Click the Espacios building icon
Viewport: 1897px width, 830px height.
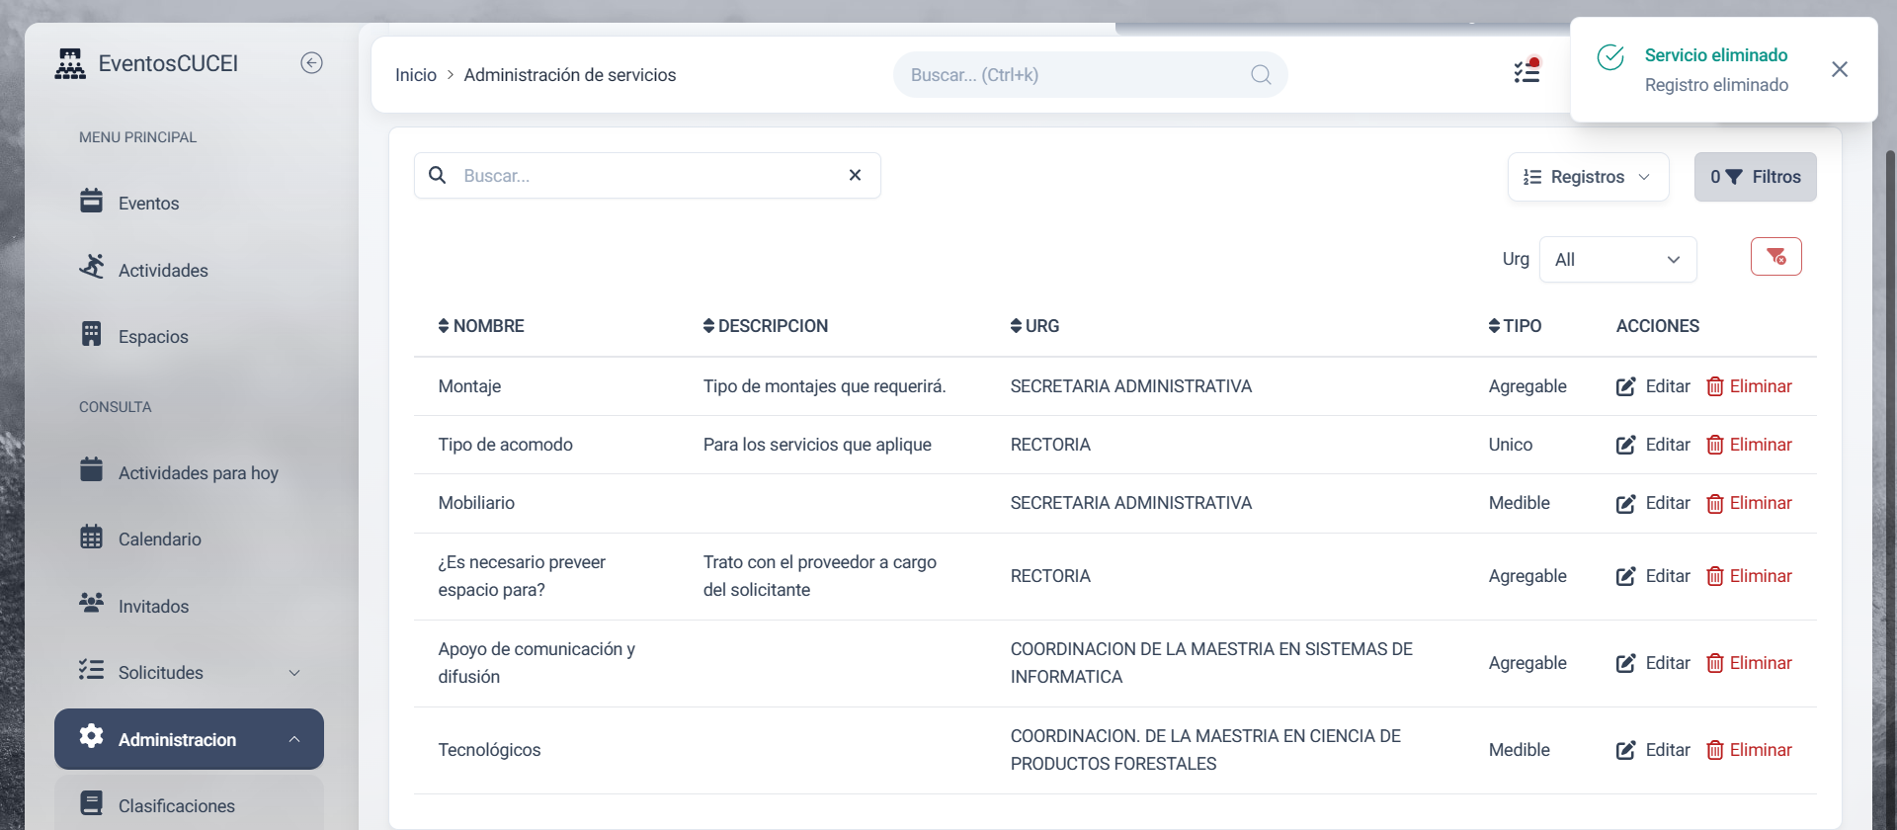click(x=91, y=334)
